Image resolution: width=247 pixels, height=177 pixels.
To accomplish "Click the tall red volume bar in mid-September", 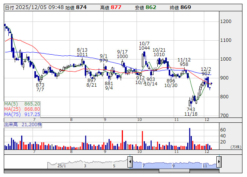I will tap(122, 140).
